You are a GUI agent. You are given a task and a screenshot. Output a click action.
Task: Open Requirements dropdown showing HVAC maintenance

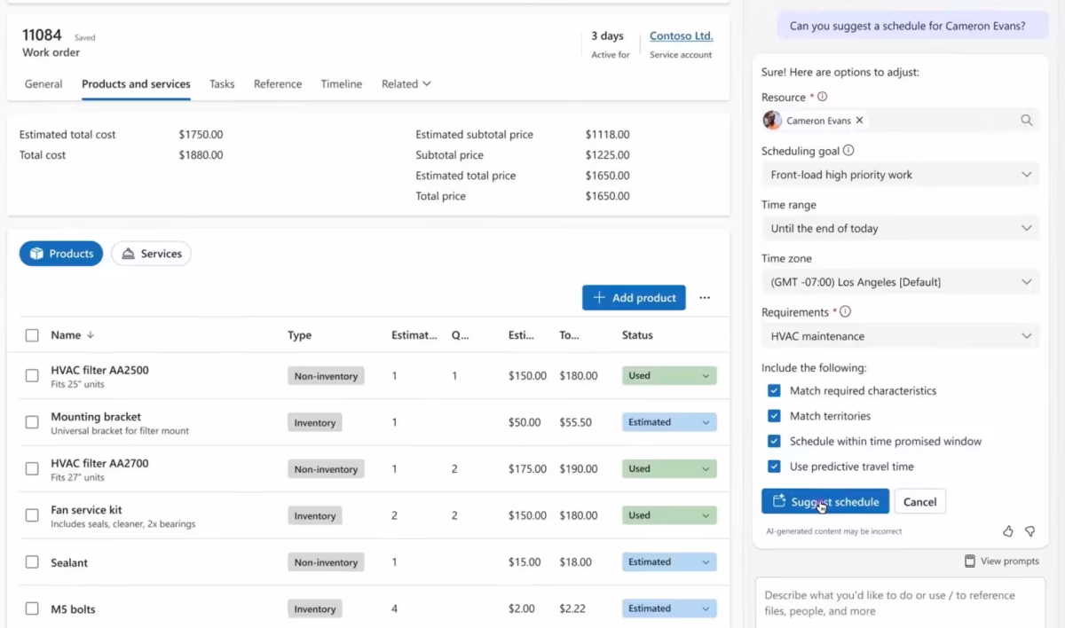pyautogui.click(x=900, y=336)
